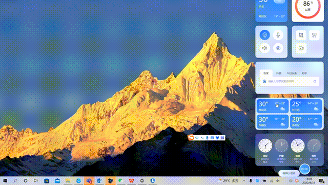The image size is (328, 185).
Task: Open the WPS Office taskbar icon
Action: 131,180
